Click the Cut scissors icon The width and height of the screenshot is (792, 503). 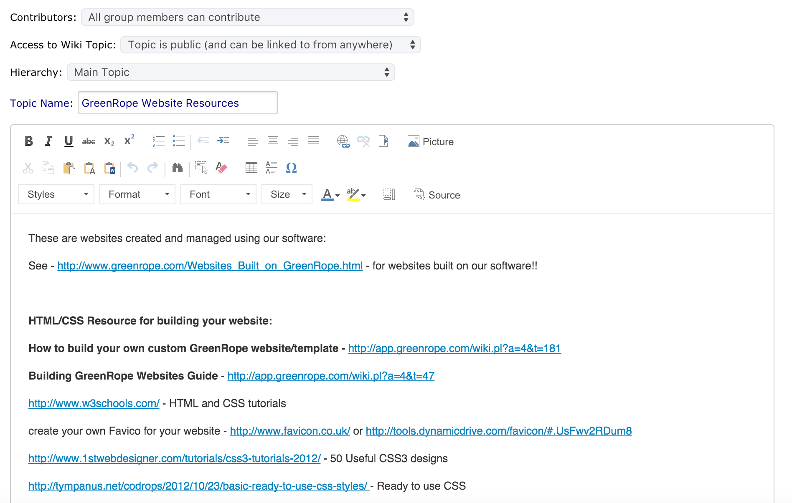(28, 168)
